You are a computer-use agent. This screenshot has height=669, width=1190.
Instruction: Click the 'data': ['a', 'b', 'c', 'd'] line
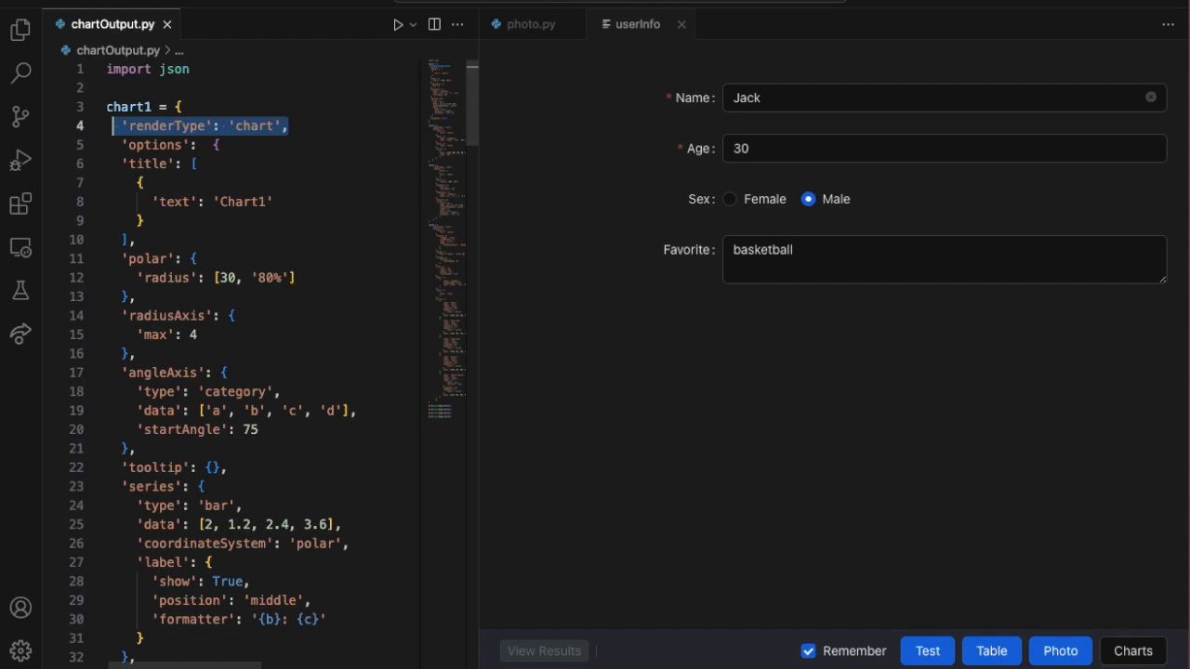[246, 411]
